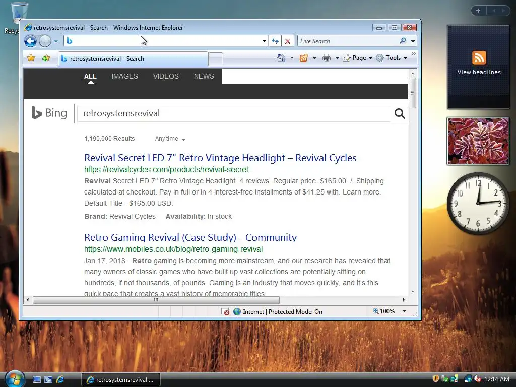Expand the Print options dropdown arrow
The image size is (516, 387).
[337, 58]
